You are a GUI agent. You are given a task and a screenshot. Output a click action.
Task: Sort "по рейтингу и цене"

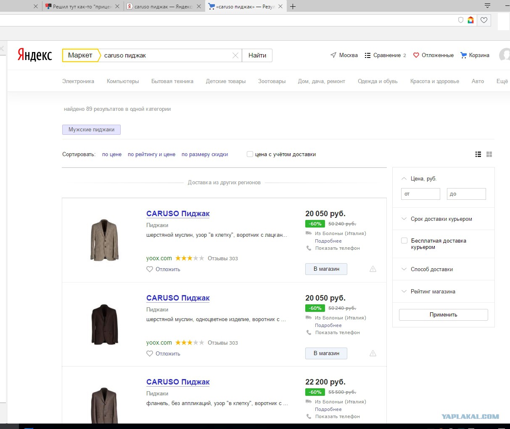pyautogui.click(x=151, y=154)
